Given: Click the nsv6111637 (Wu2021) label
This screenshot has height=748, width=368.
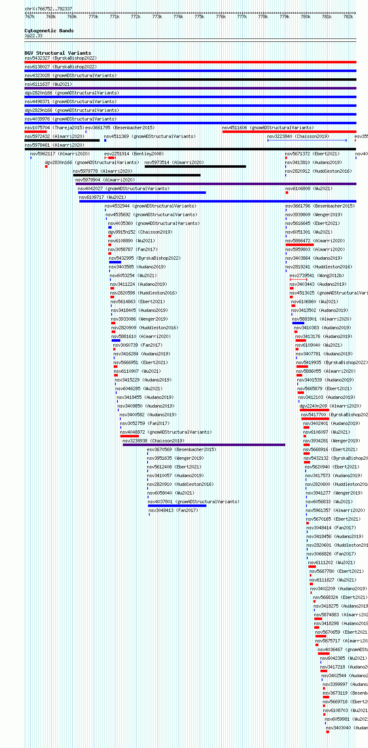Looking at the screenshot, I should tap(48, 84).
